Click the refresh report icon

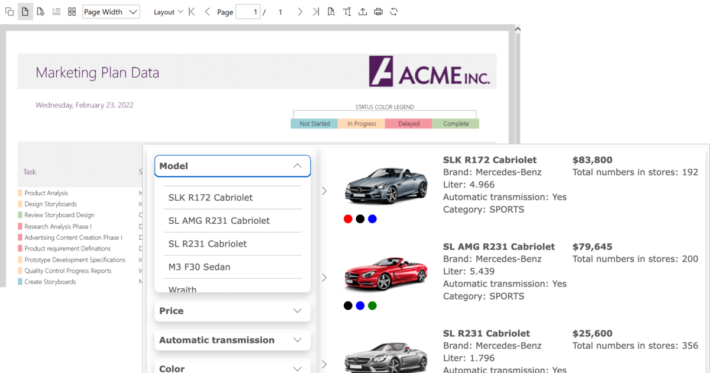pyautogui.click(x=394, y=12)
